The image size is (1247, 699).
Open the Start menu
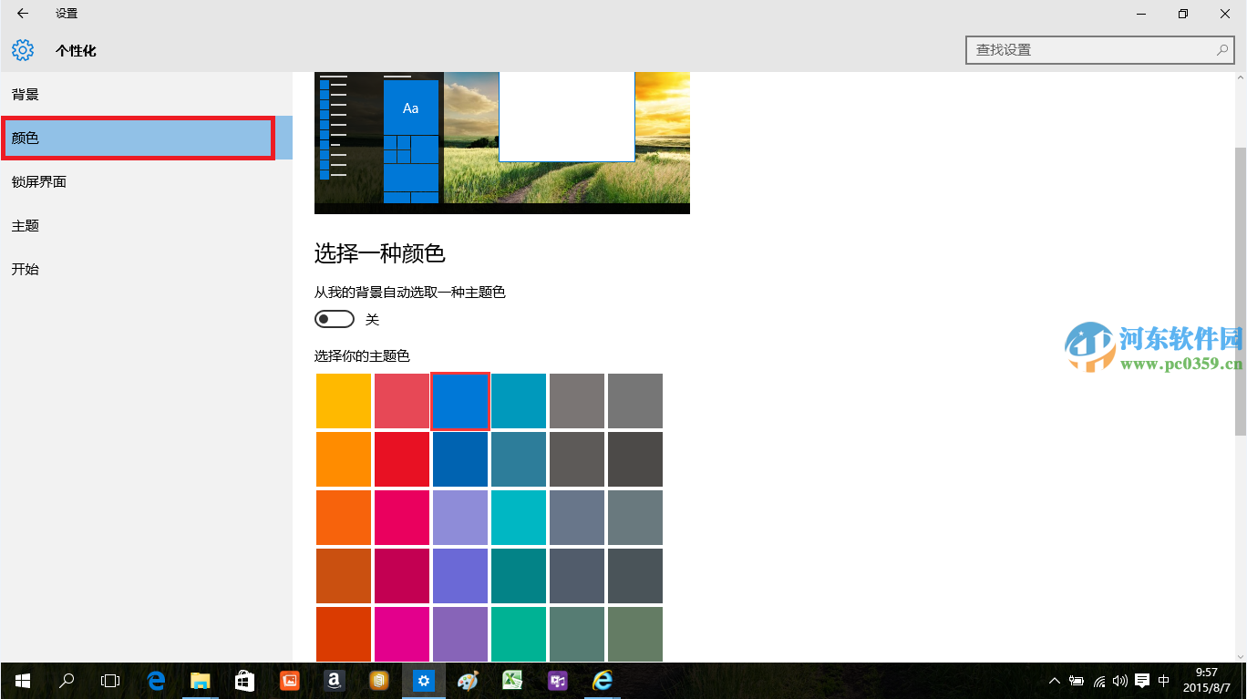pyautogui.click(x=22, y=680)
